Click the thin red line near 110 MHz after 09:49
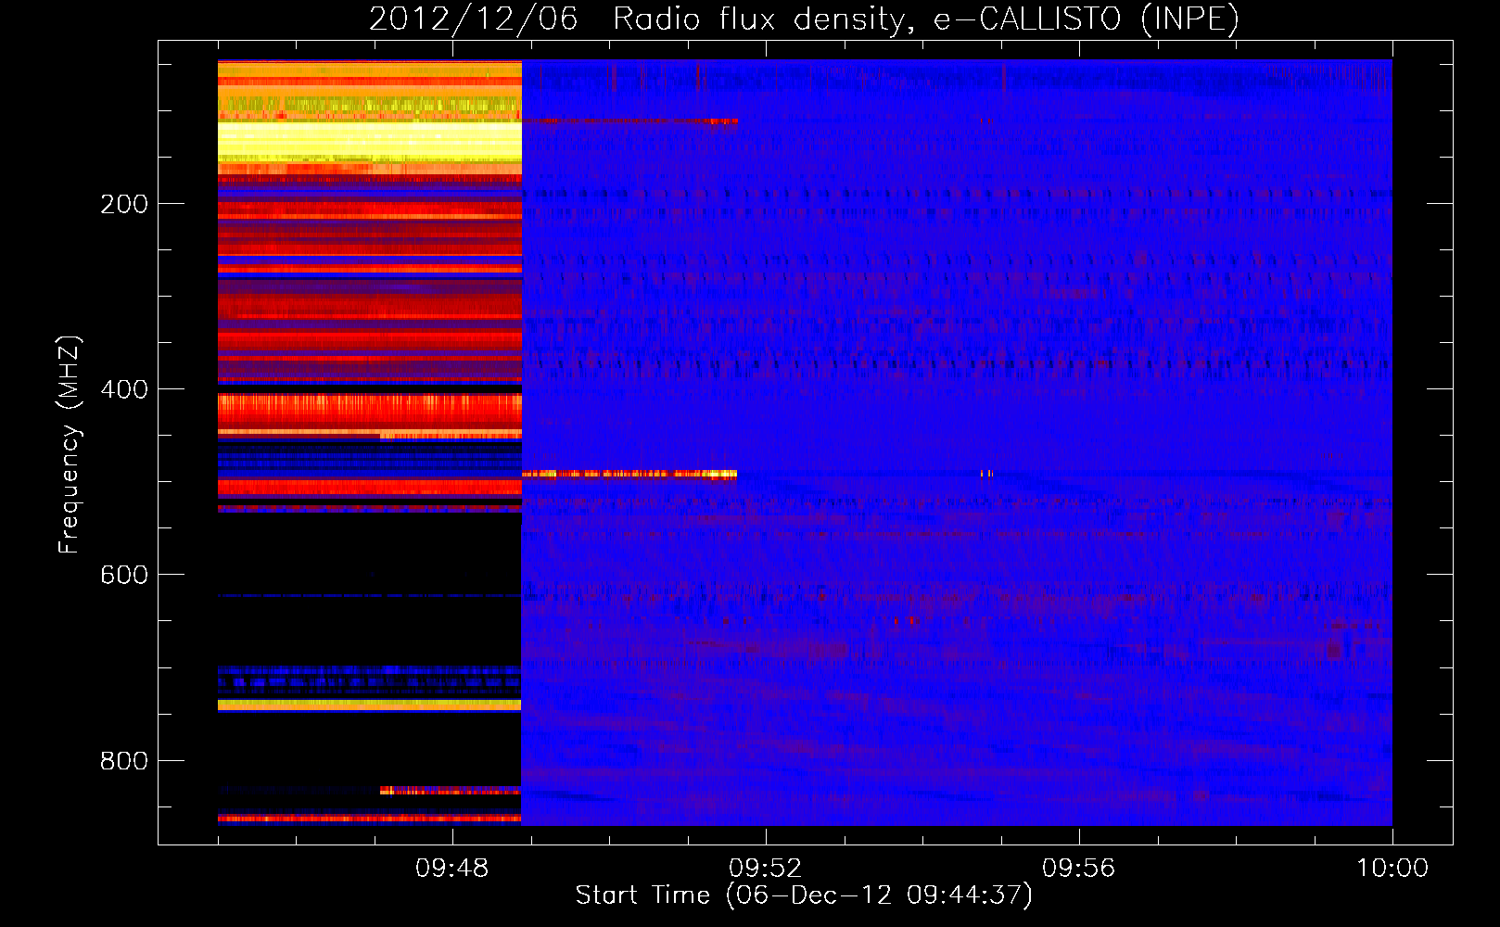The height and width of the screenshot is (927, 1500). [x=629, y=121]
